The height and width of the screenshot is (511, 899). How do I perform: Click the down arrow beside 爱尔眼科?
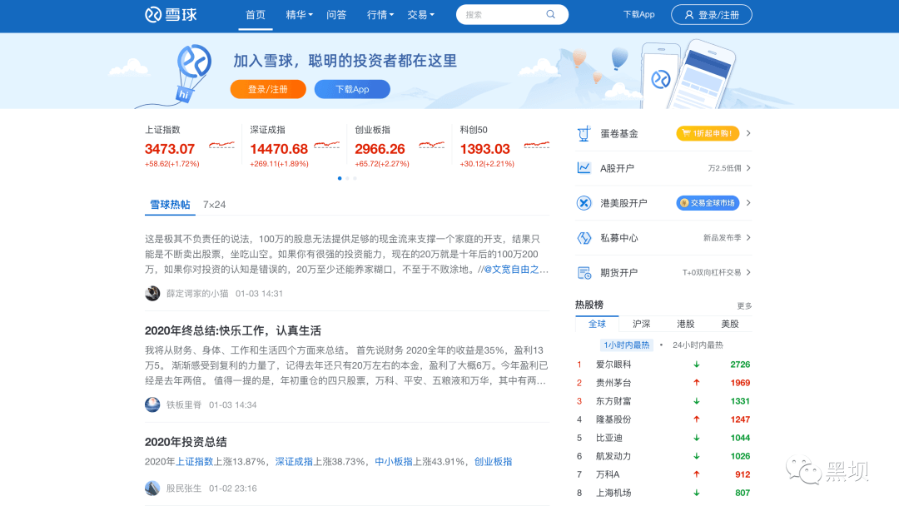point(697,365)
